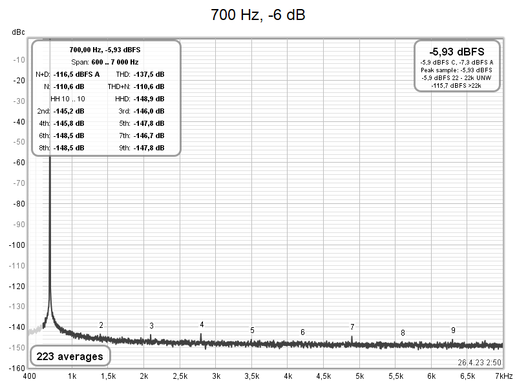The width and height of the screenshot is (517, 384).
Task: Click the THD+N value -110,6 dB
Action: coord(149,86)
